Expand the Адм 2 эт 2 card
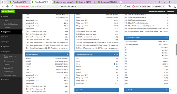The height and width of the screenshot is (94, 177). pos(167,90)
